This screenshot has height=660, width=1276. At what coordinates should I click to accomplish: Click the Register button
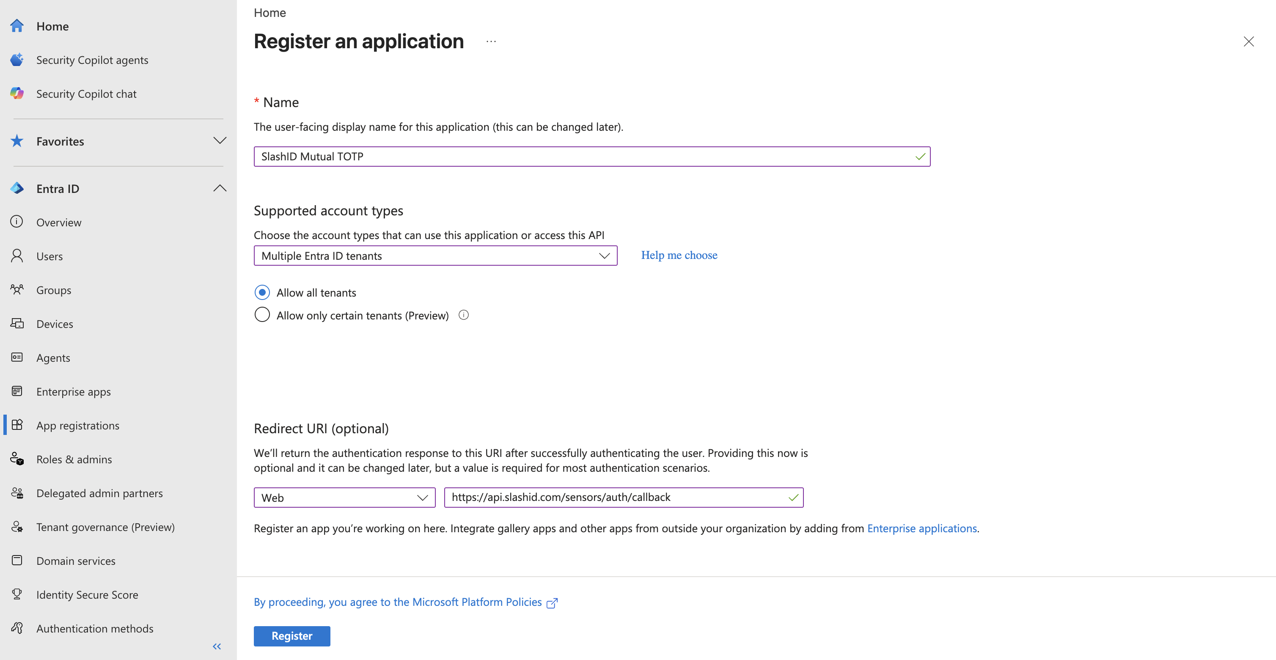pyautogui.click(x=292, y=636)
